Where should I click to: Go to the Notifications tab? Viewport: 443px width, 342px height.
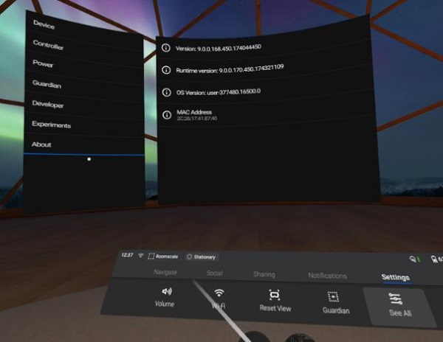pyautogui.click(x=326, y=276)
